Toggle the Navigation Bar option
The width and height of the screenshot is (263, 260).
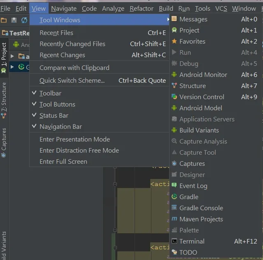point(99,127)
